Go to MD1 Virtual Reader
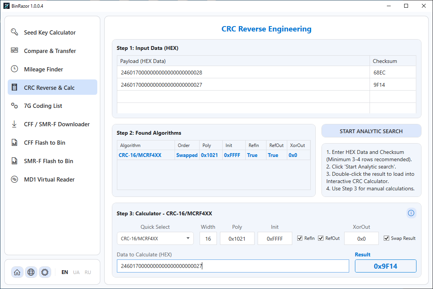The image size is (433, 289). 52,179
